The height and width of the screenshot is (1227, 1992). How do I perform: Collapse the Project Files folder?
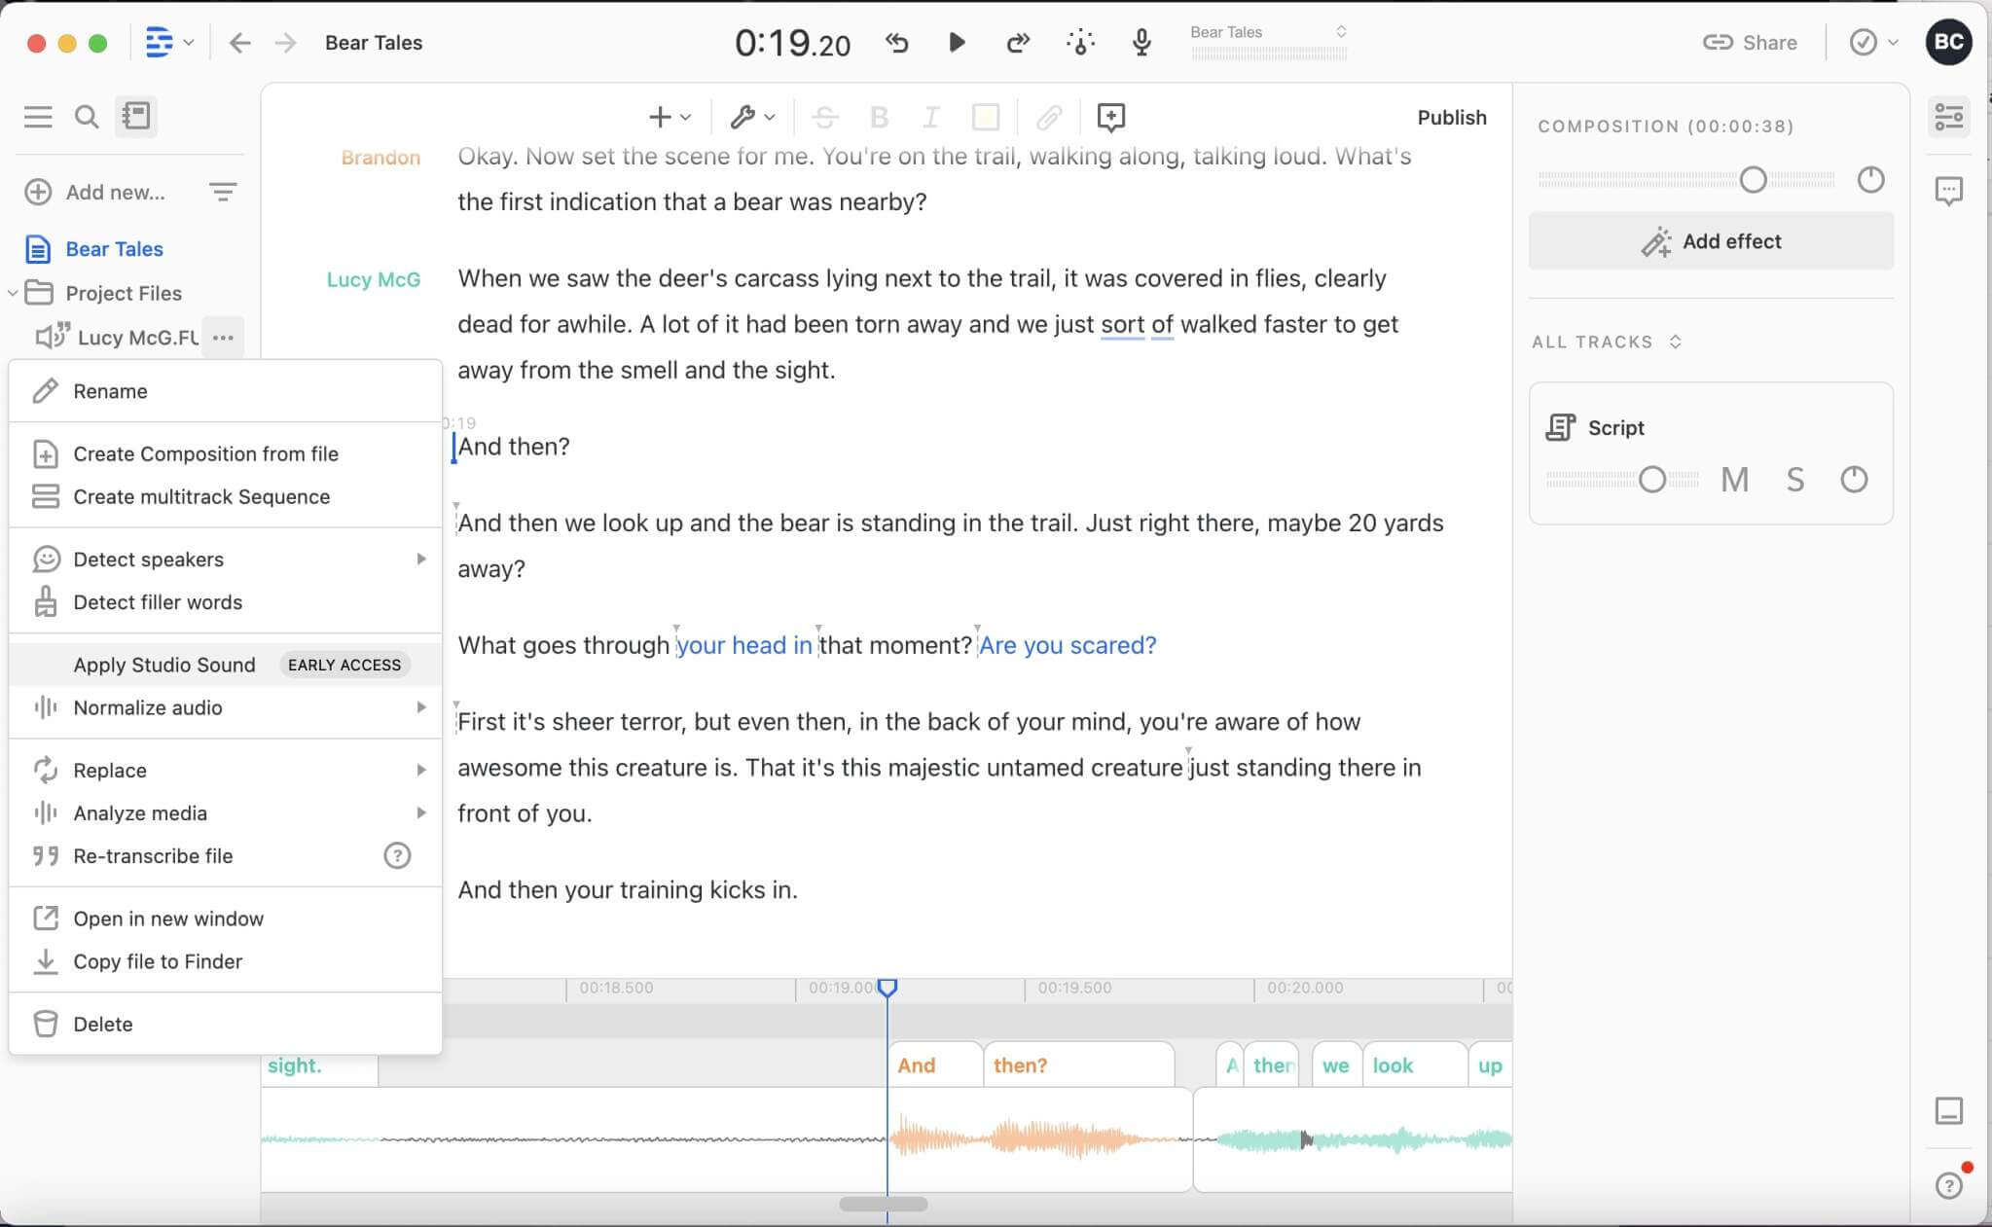point(14,293)
